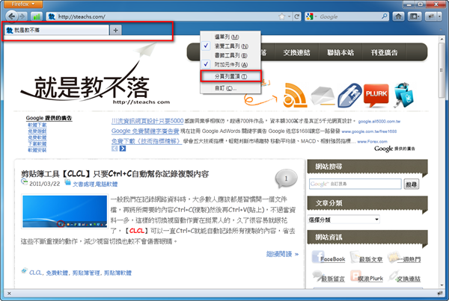Click the envelope email subscribe icon
The width and height of the screenshot is (449, 301).
tap(323, 96)
